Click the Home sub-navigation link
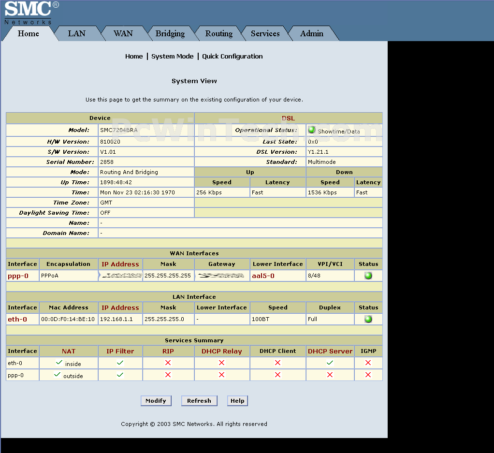Screen dimensions: 494x453 click(134, 57)
